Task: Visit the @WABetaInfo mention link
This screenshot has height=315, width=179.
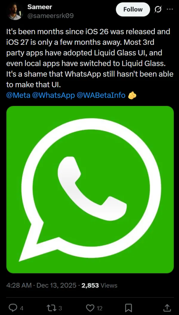Action: [x=101, y=95]
